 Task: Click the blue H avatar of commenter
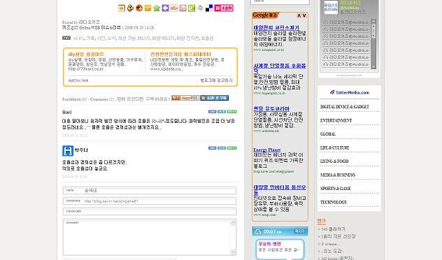[68, 151]
